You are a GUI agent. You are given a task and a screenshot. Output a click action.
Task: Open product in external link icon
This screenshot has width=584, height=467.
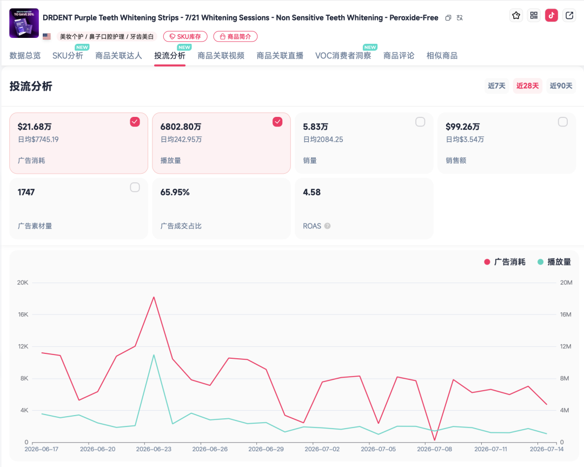[569, 15]
